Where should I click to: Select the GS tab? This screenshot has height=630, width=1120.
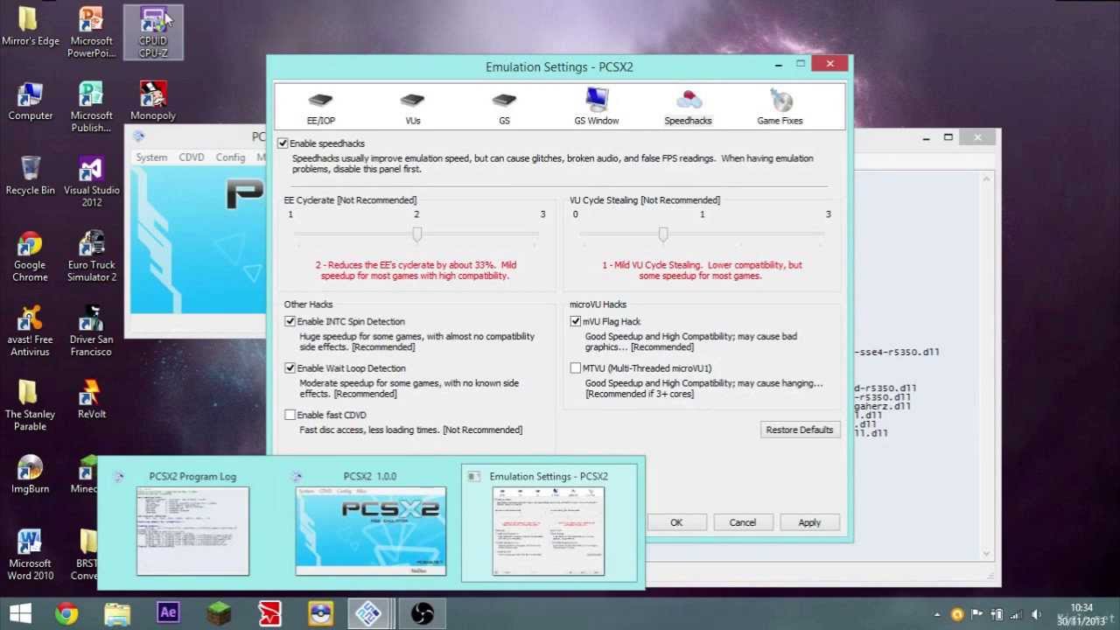click(x=504, y=108)
